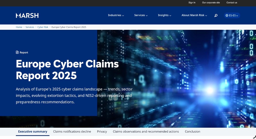Open the Insights dropdown menu
This screenshot has width=256, height=139.
click(x=165, y=15)
